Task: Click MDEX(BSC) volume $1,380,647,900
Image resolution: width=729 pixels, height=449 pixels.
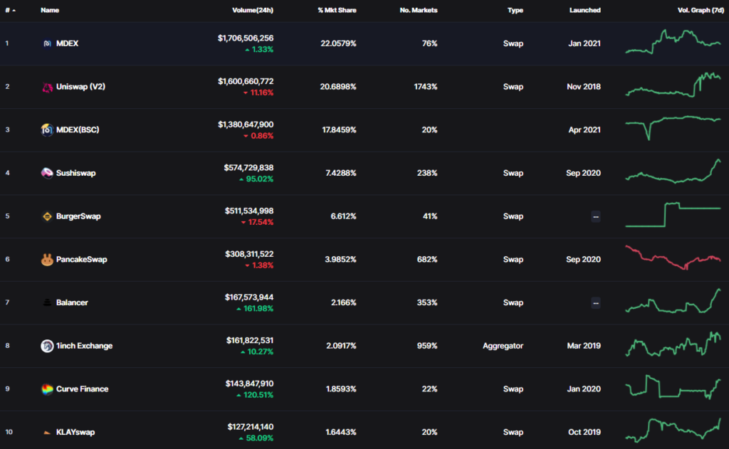Action: (246, 125)
